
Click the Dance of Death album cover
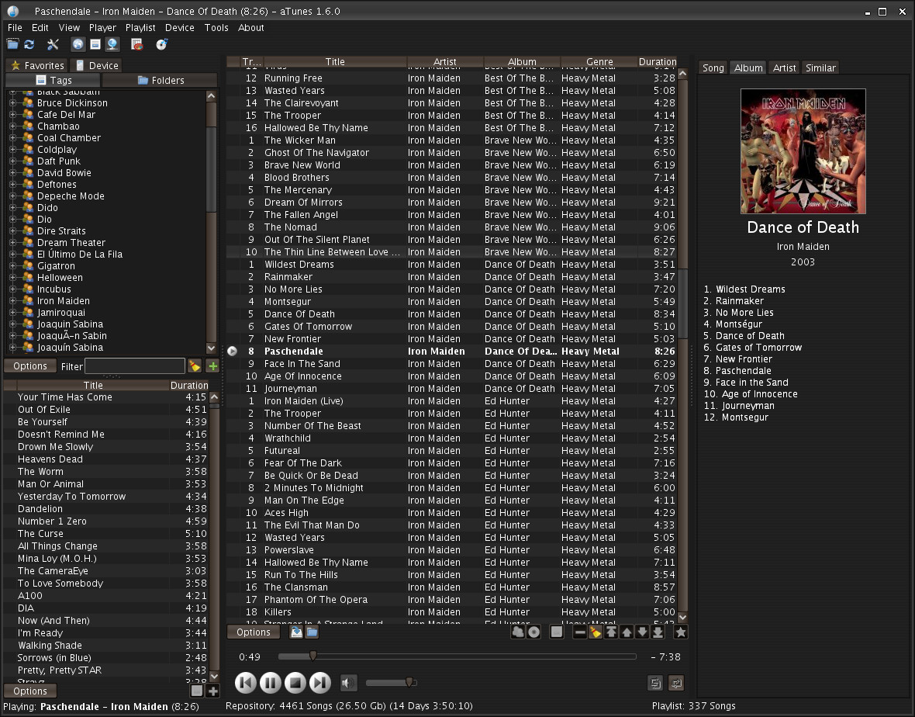803,151
